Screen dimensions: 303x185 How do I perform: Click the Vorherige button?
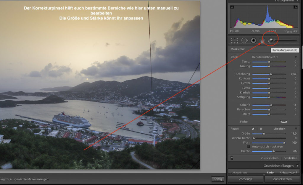click(245, 179)
